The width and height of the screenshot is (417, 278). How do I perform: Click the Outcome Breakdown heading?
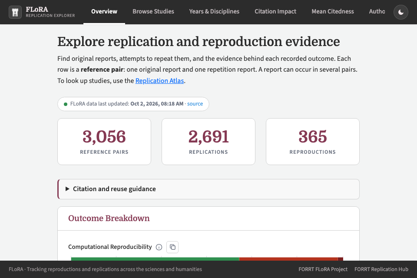coord(109,218)
